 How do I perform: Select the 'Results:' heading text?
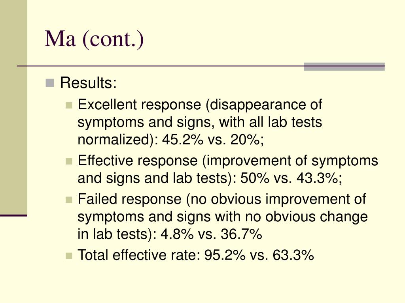click(88, 83)
